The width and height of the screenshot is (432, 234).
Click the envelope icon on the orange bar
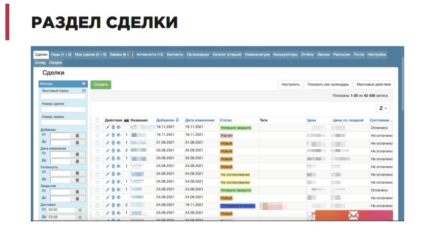[353, 215]
